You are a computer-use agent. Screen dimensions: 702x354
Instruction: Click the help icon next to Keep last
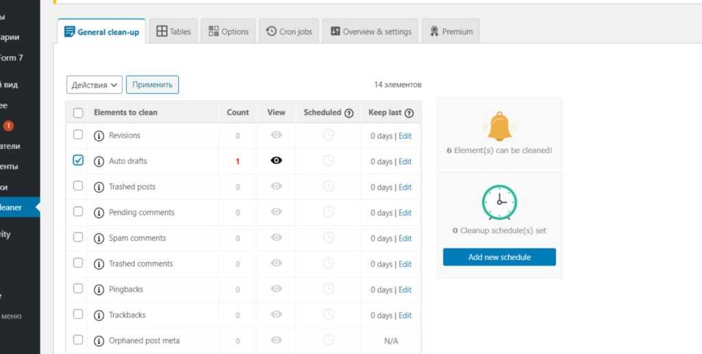[x=409, y=113]
